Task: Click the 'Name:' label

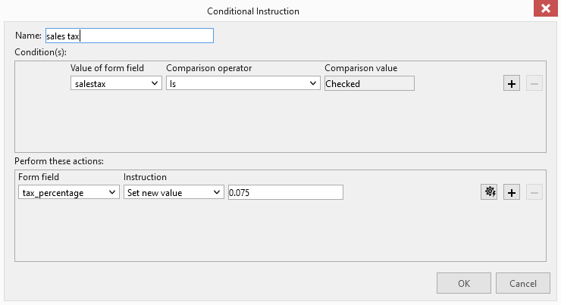Action: tap(28, 36)
